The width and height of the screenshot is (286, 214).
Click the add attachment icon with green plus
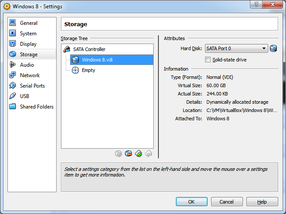pos(138,153)
